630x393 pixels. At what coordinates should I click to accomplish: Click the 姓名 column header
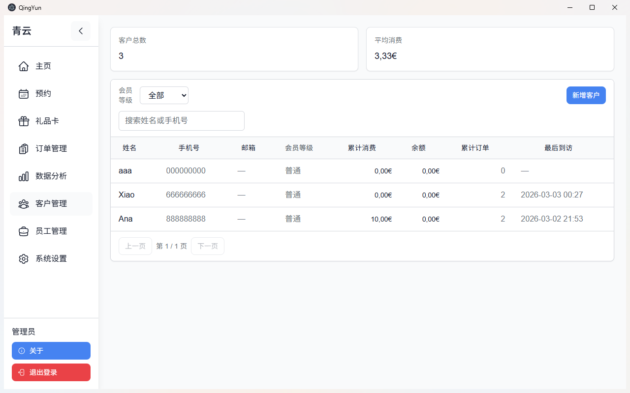pos(129,148)
